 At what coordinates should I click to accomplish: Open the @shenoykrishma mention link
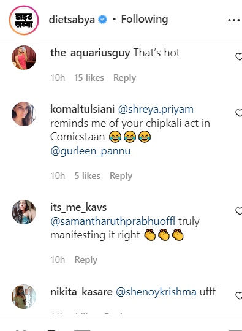156,292
